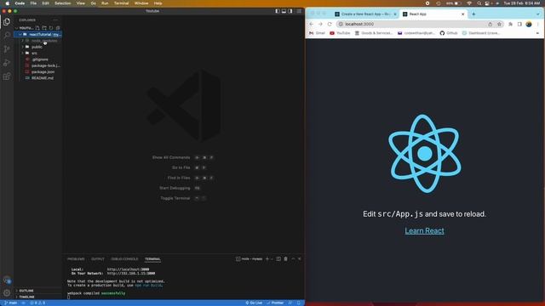Open the Search view in activity bar
The height and width of the screenshot is (306, 545).
[x=7, y=35]
